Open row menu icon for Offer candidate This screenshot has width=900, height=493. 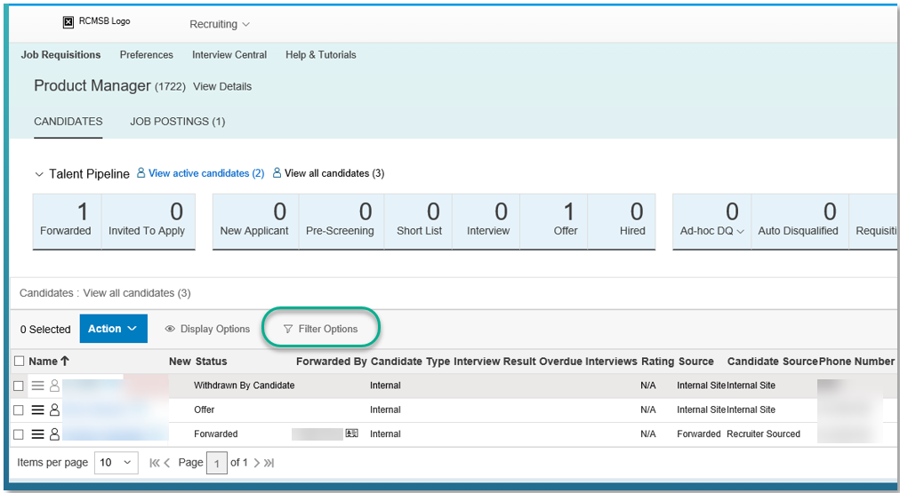tap(37, 410)
